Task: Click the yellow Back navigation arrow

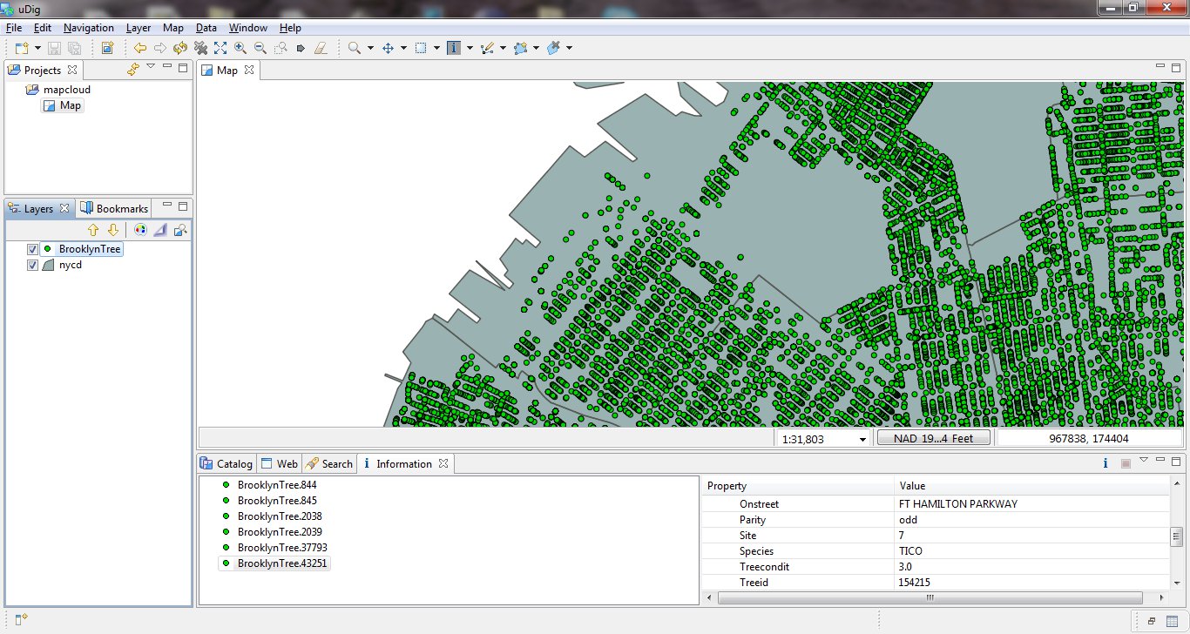Action: [x=140, y=48]
